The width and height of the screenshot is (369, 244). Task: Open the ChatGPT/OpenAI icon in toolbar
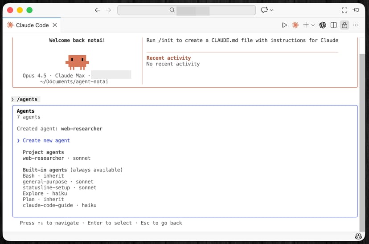click(323, 25)
